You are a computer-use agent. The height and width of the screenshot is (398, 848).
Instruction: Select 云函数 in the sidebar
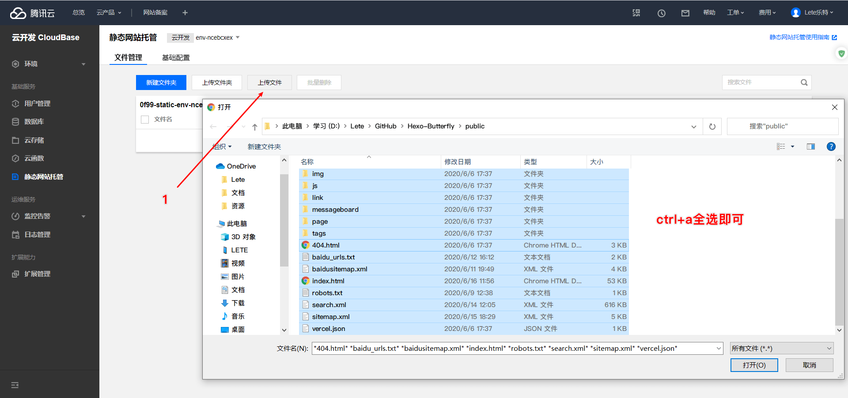pos(34,158)
